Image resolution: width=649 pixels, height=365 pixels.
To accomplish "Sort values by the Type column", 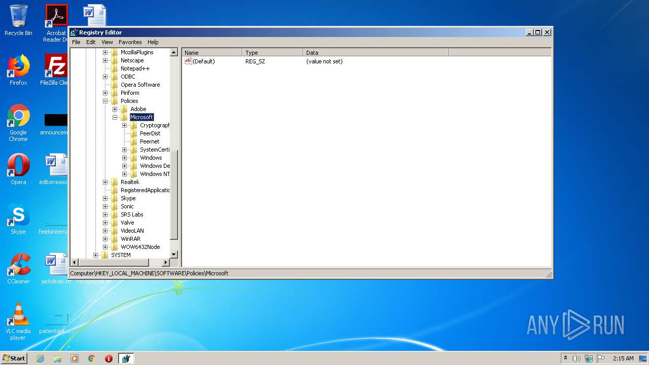I will coord(273,52).
